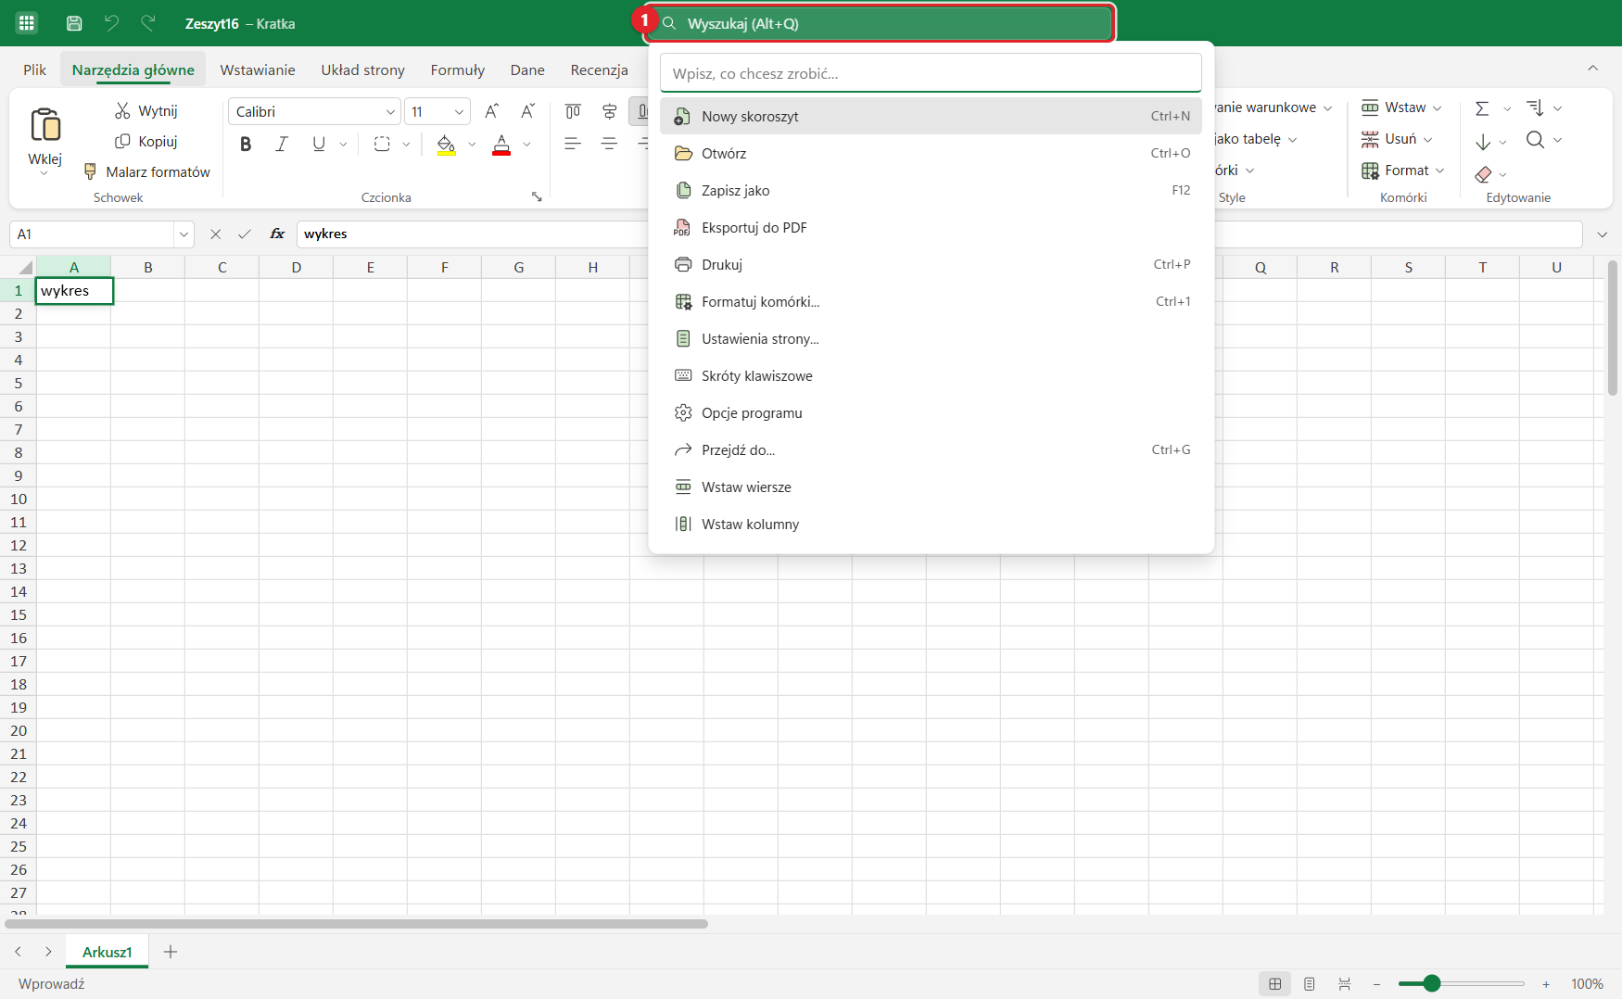This screenshot has height=999, width=1622.
Task: Click the Save diskette icon
Action: coord(74,23)
